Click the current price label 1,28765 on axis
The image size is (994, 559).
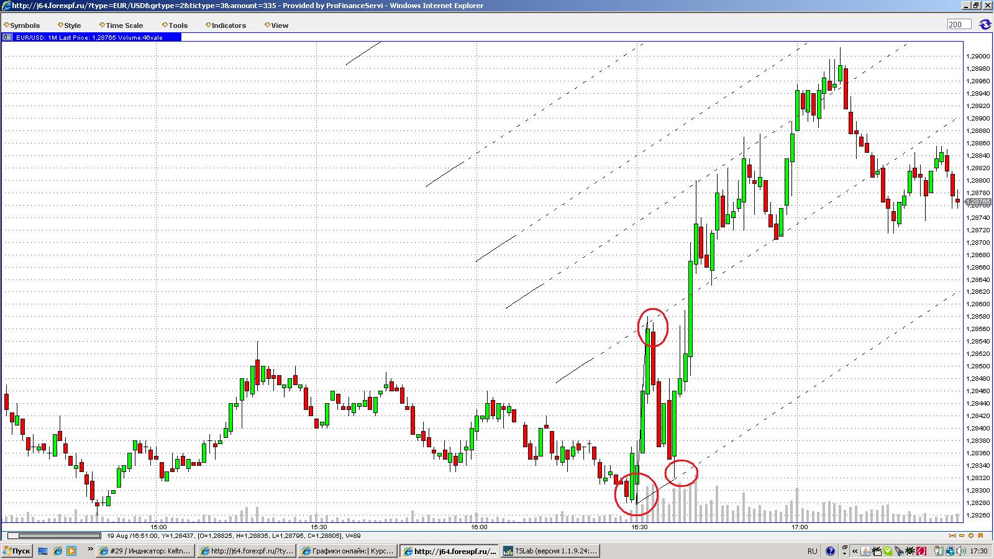978,202
